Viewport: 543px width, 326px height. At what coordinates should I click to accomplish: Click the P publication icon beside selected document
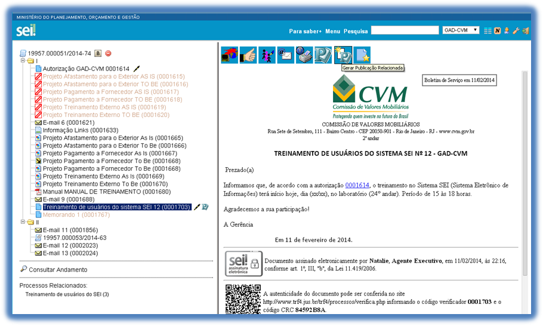pos(205,207)
